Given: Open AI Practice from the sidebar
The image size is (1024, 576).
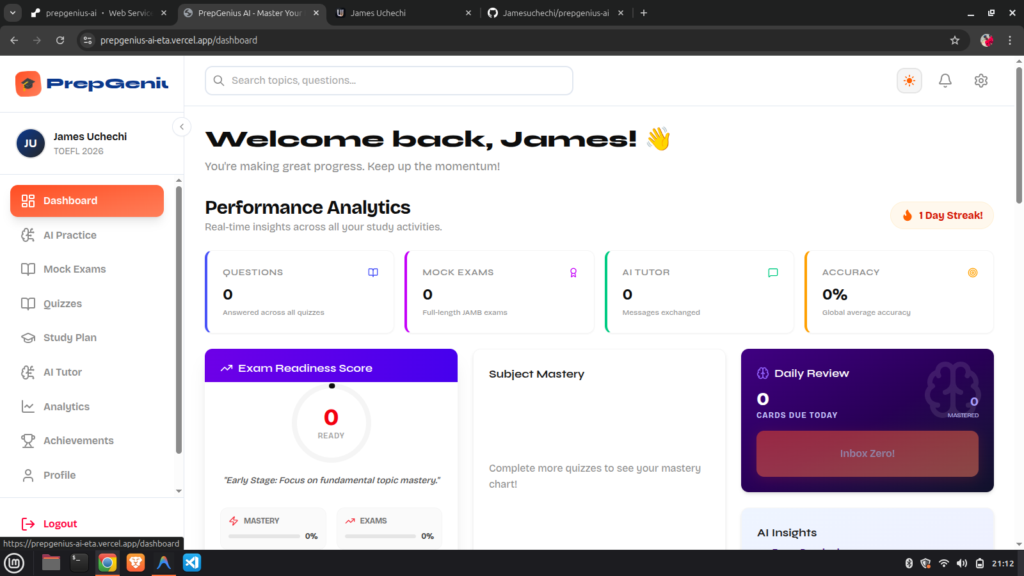Looking at the screenshot, I should (87, 235).
